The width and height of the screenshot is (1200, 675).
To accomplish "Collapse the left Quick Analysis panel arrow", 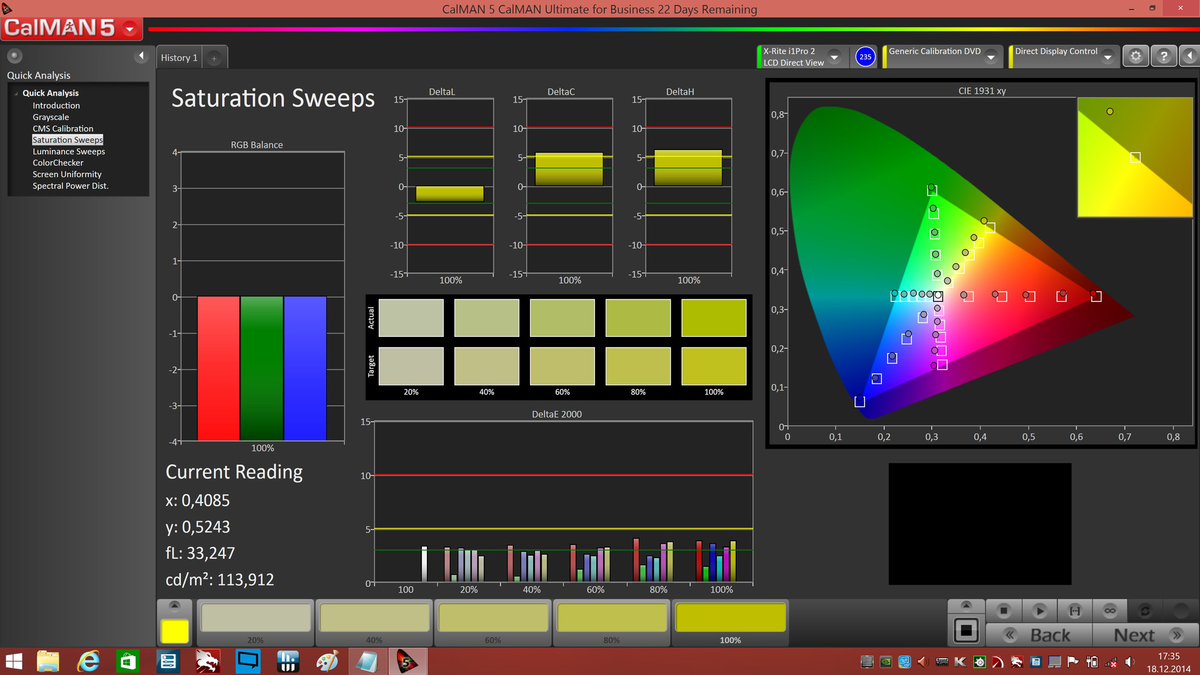I will point(141,56).
